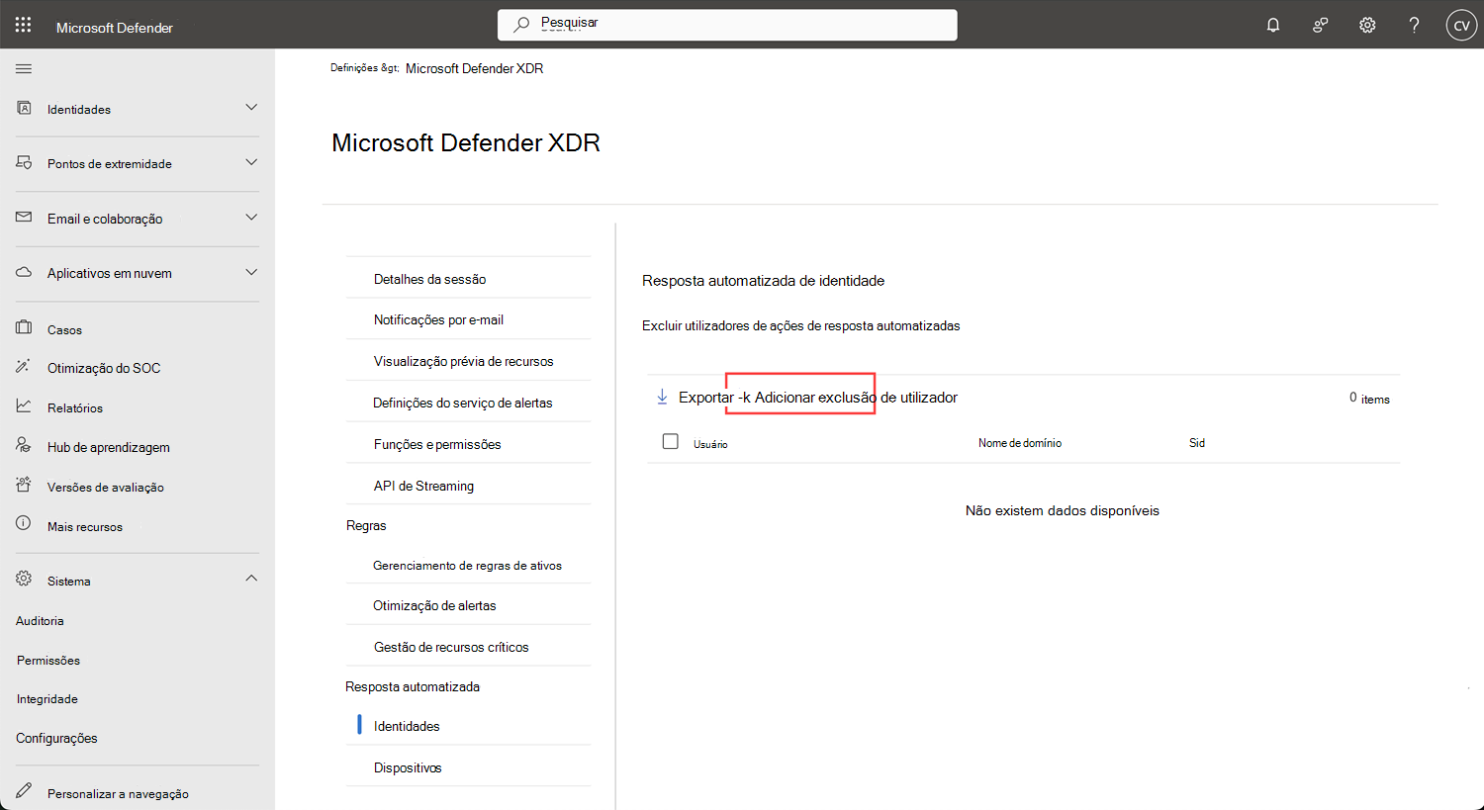Click the '0 items' count text
Screen dimensions: 1484x810
pyautogui.click(x=1369, y=399)
